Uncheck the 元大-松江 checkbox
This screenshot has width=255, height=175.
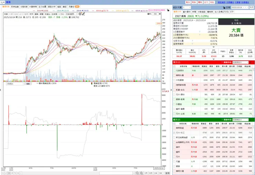[174, 132]
